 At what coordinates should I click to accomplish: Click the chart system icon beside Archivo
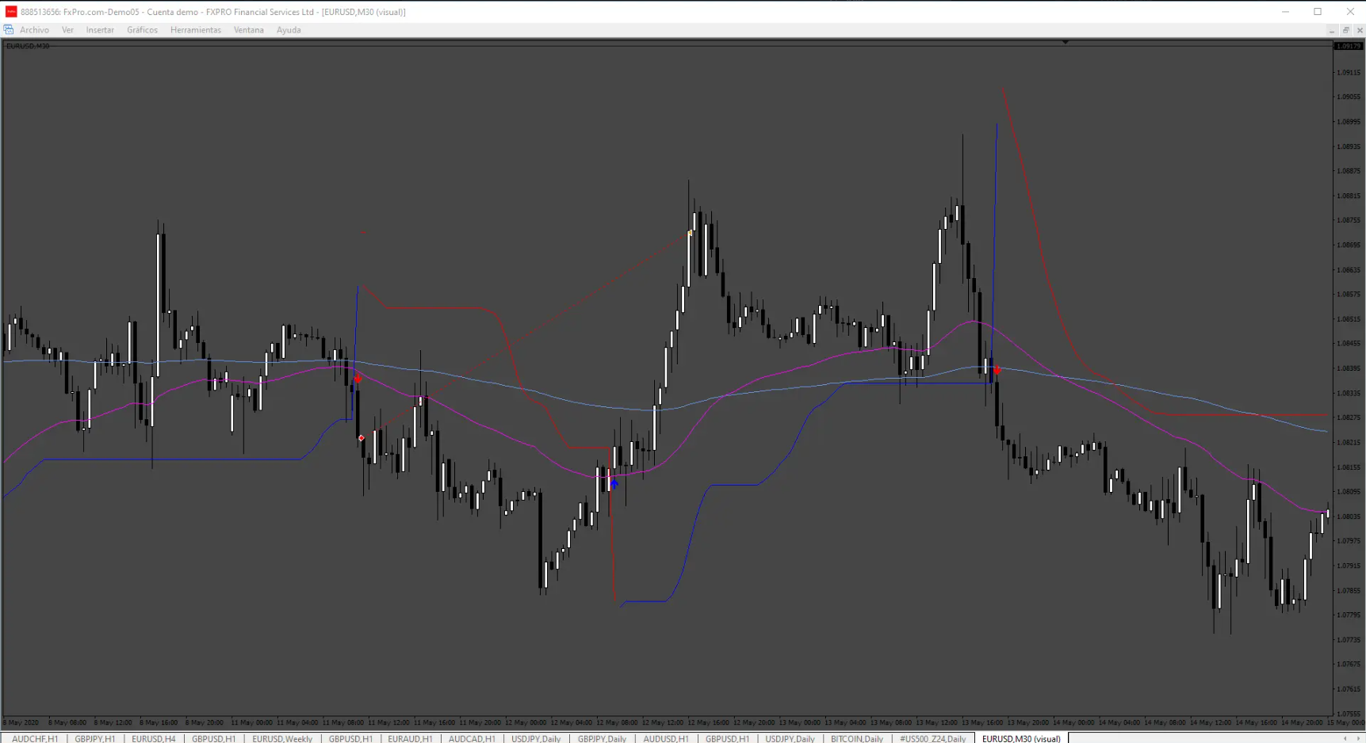click(9, 30)
